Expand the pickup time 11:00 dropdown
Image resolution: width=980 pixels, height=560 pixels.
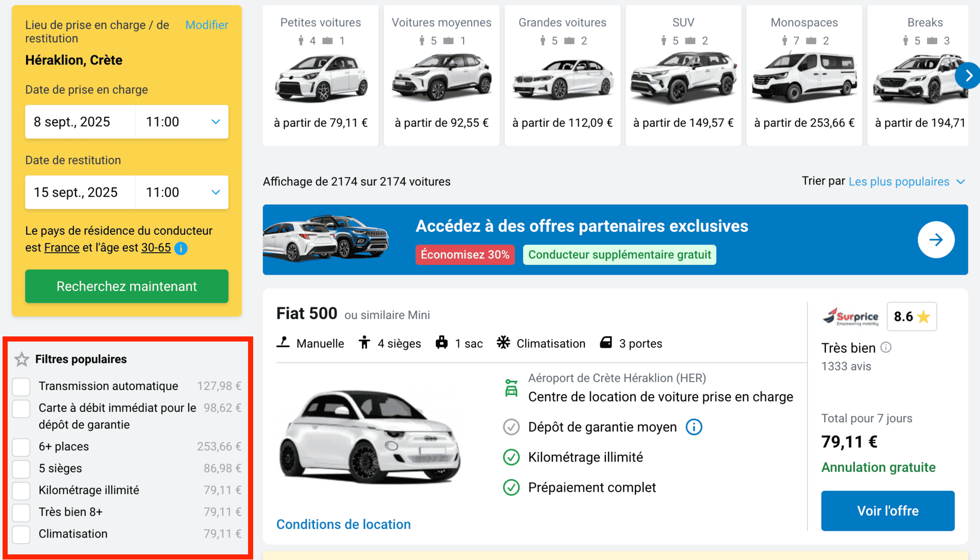(182, 121)
